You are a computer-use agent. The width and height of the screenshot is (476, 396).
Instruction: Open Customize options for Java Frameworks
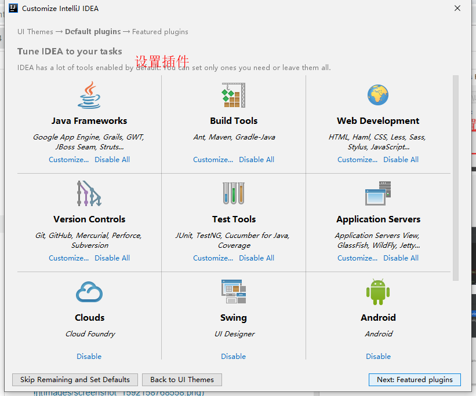pos(68,159)
